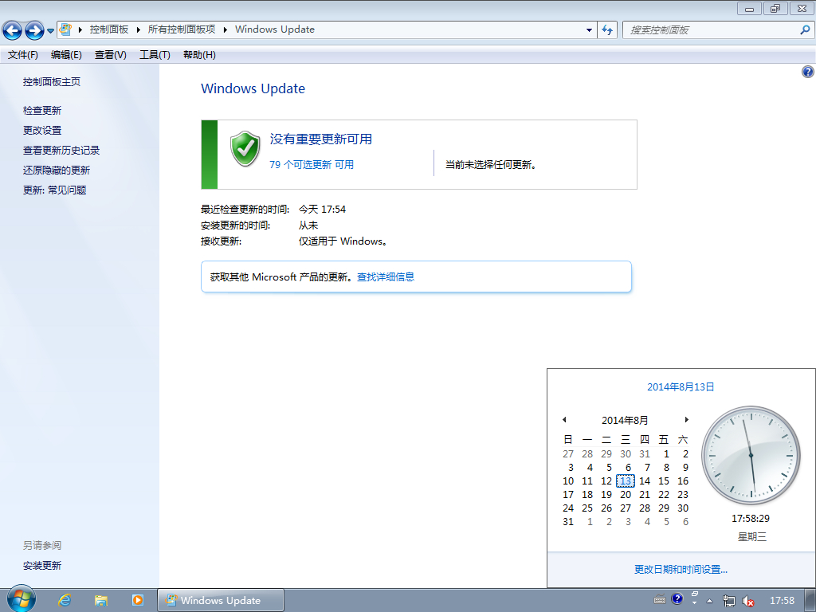This screenshot has height=612, width=816.
Task: Go to next month in calendar
Action: tap(686, 419)
